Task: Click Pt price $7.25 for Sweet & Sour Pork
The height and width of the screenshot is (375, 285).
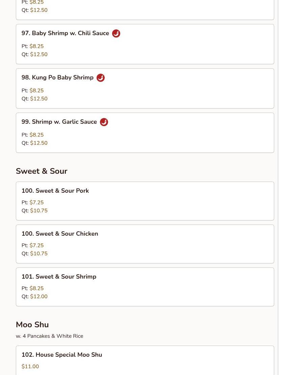Action: tap(36, 202)
